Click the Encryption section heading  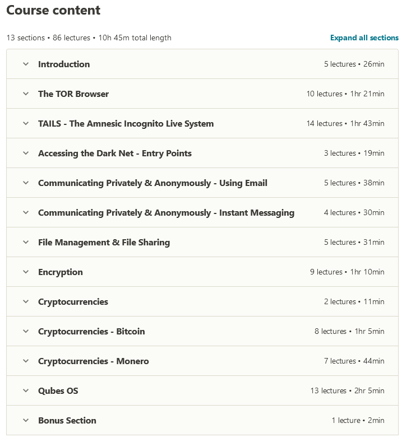61,272
